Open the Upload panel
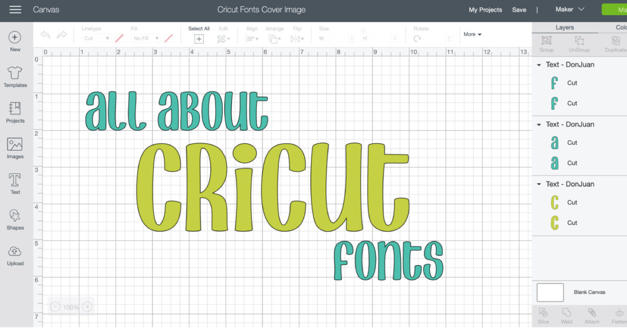This screenshot has width=627, height=328. tap(15, 255)
